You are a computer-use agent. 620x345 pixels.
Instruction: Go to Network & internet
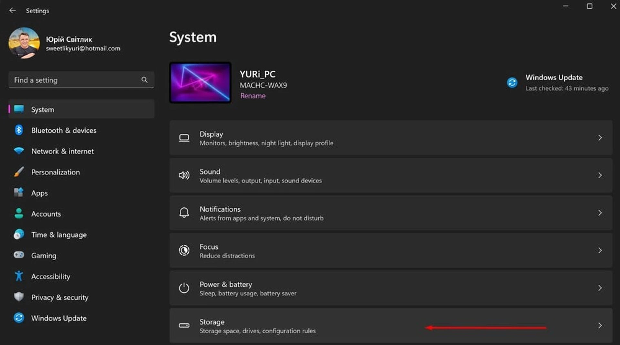click(81, 151)
